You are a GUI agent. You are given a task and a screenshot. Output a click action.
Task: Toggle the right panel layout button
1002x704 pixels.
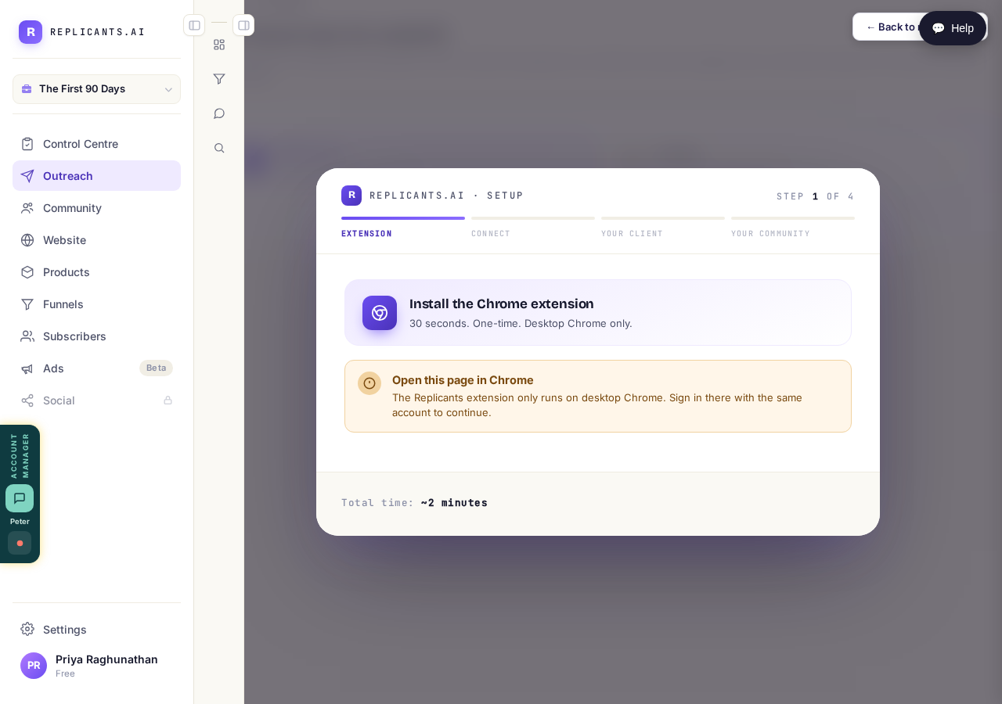(x=243, y=25)
